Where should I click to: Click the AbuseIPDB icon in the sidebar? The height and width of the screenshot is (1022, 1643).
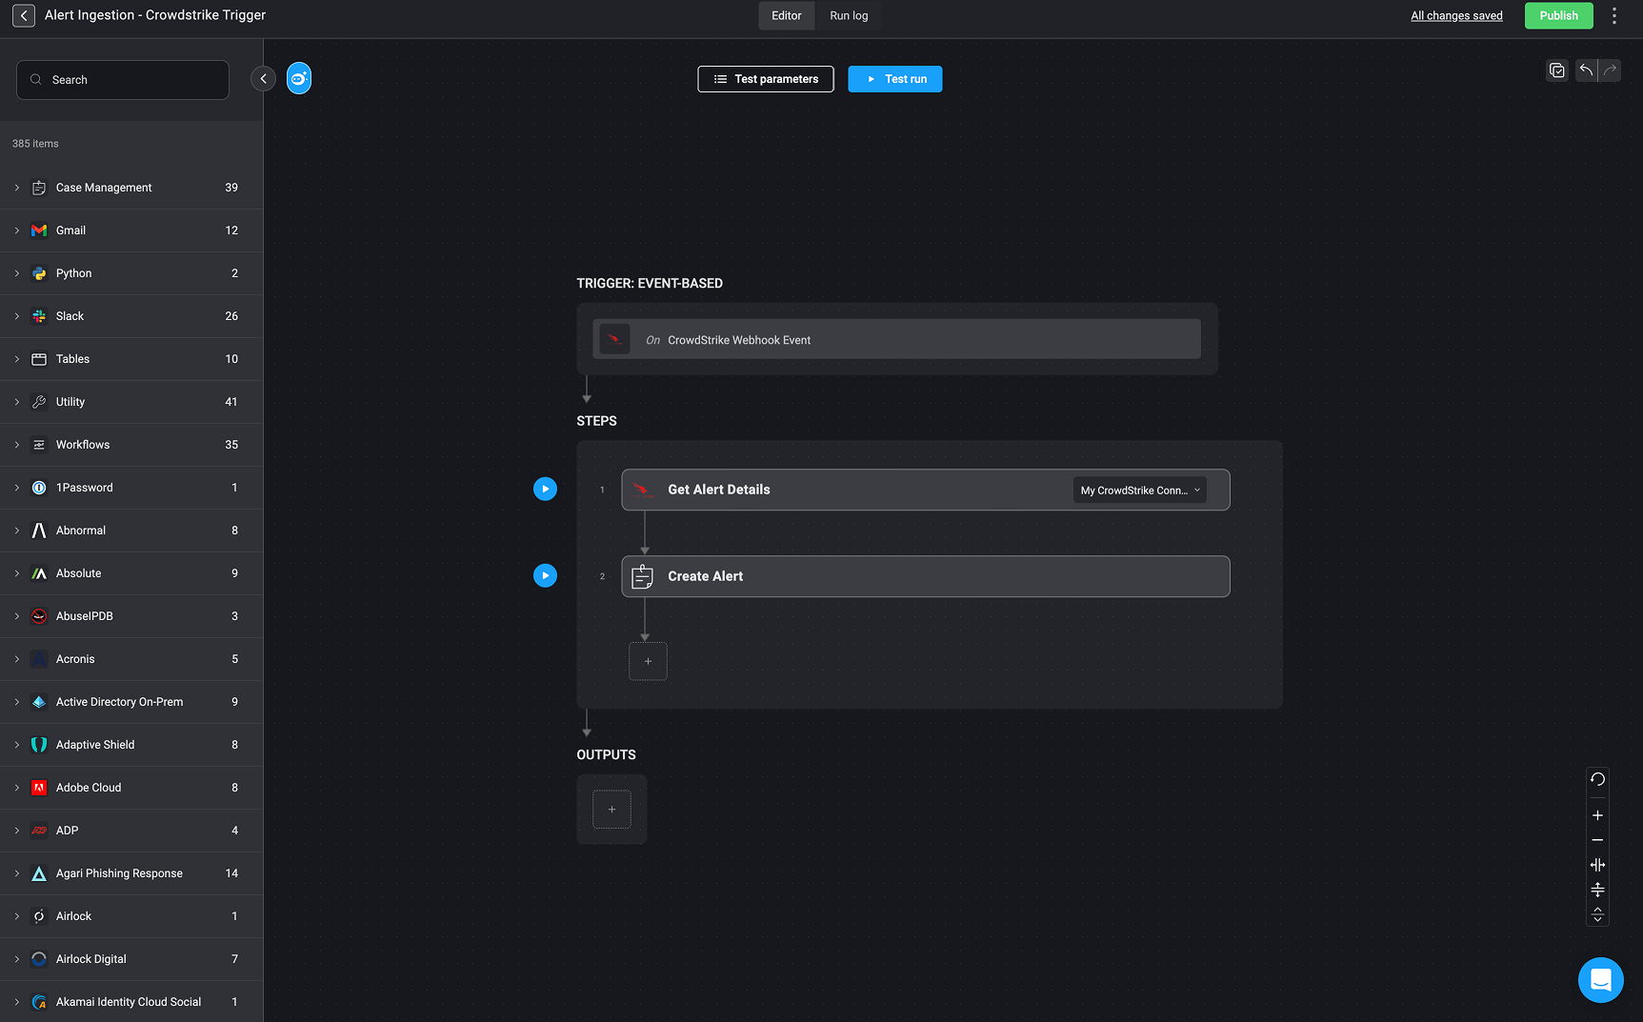click(x=39, y=616)
